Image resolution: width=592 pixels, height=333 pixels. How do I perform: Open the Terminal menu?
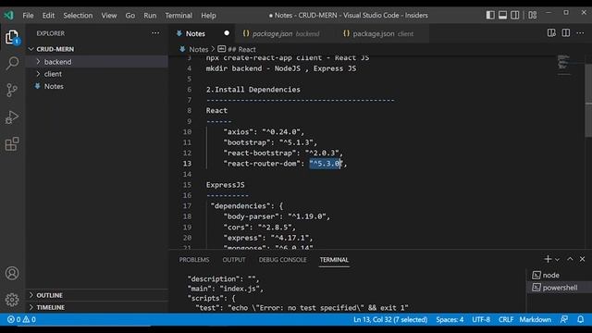pos(179,16)
